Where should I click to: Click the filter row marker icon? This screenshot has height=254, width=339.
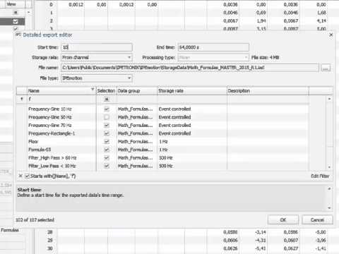22,99
